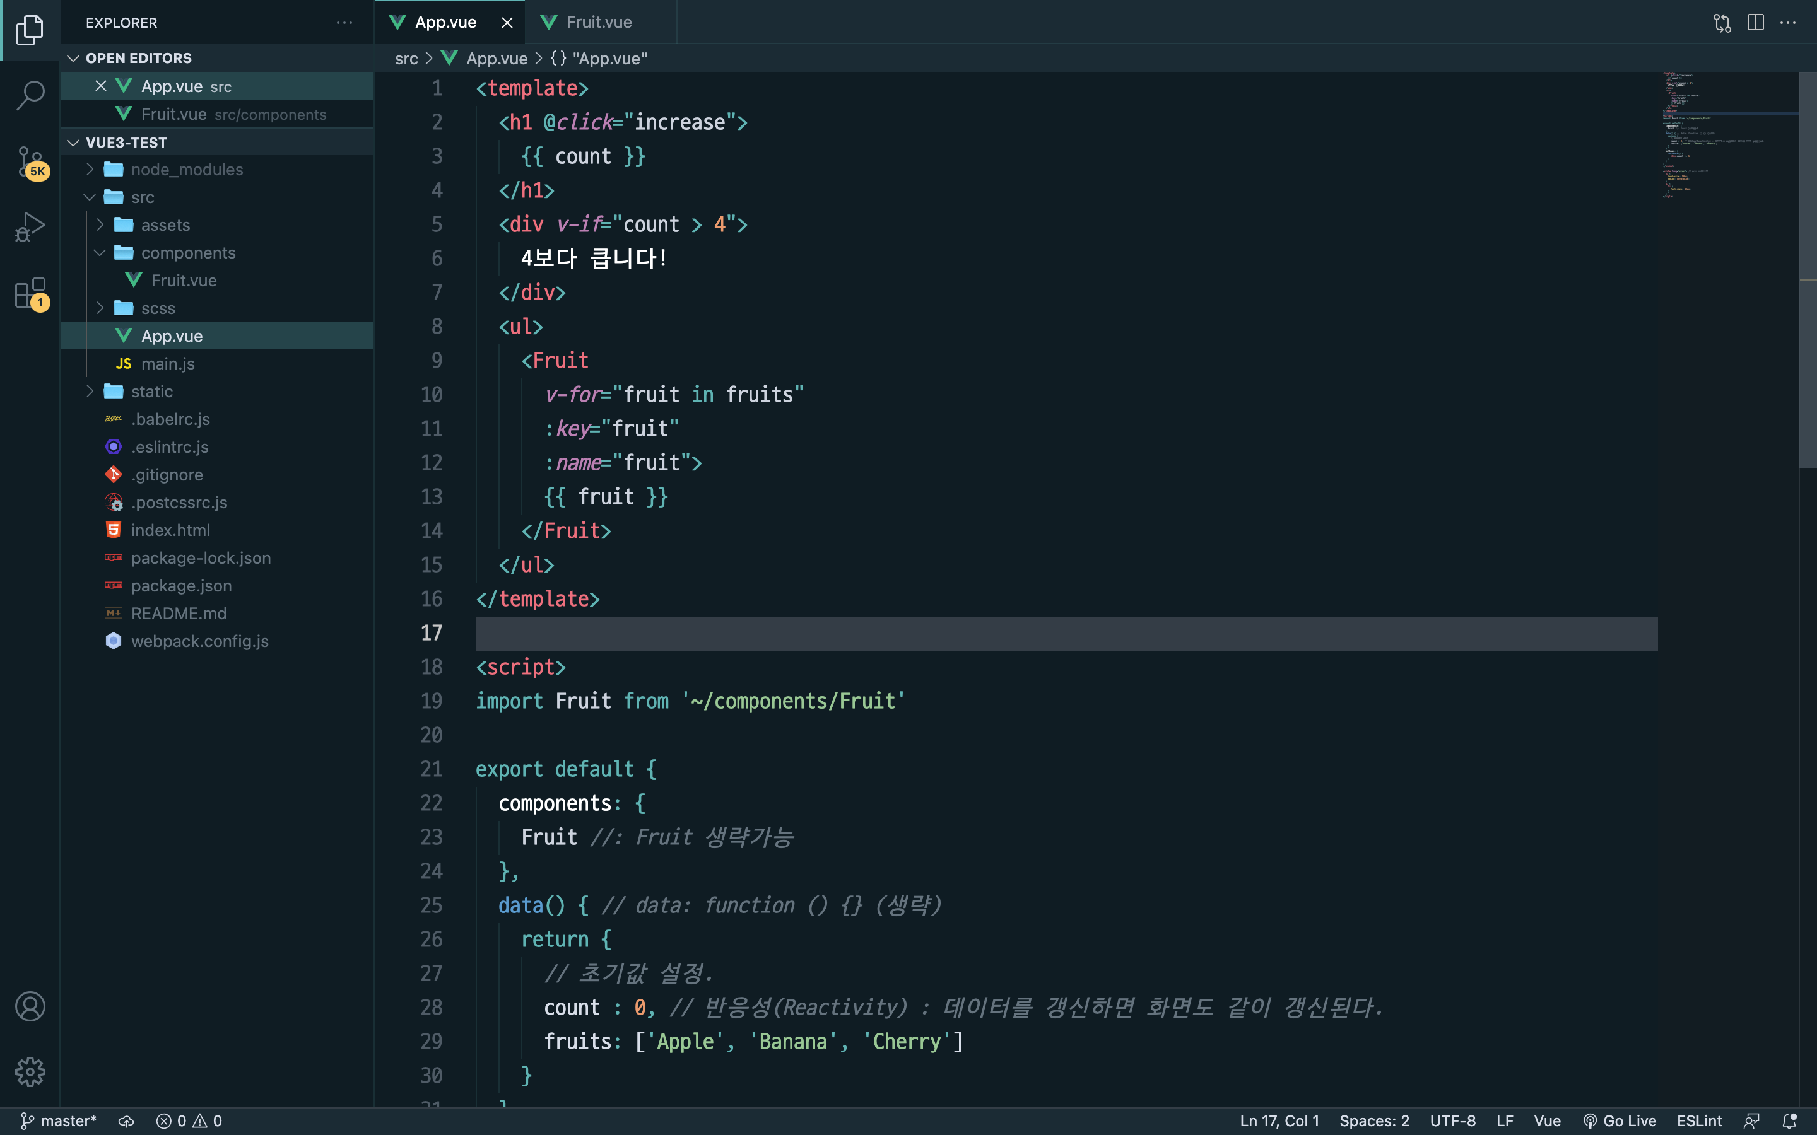Image resolution: width=1817 pixels, height=1135 pixels.
Task: Open the Extensions view
Action: [x=30, y=293]
